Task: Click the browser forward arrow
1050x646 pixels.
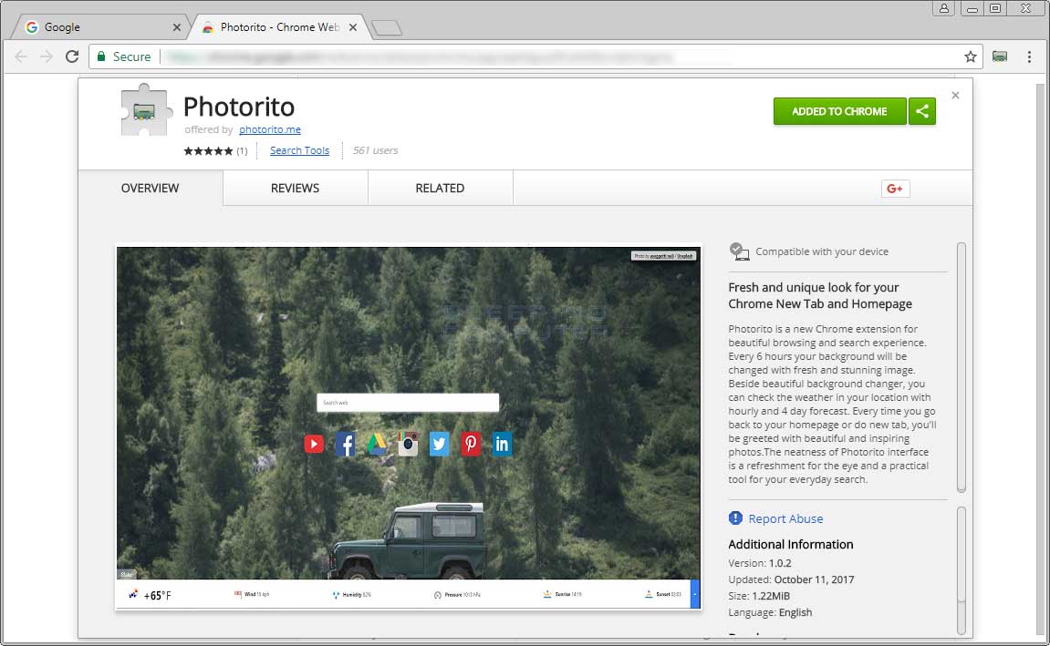Action: pyautogui.click(x=47, y=56)
